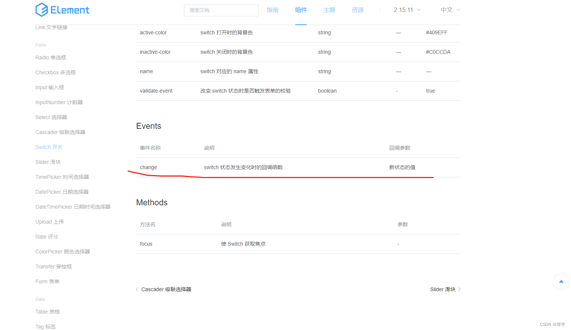Viewport: 571px width, 330px height.
Task: Open the 组件 nav tab
Action: coord(301,10)
